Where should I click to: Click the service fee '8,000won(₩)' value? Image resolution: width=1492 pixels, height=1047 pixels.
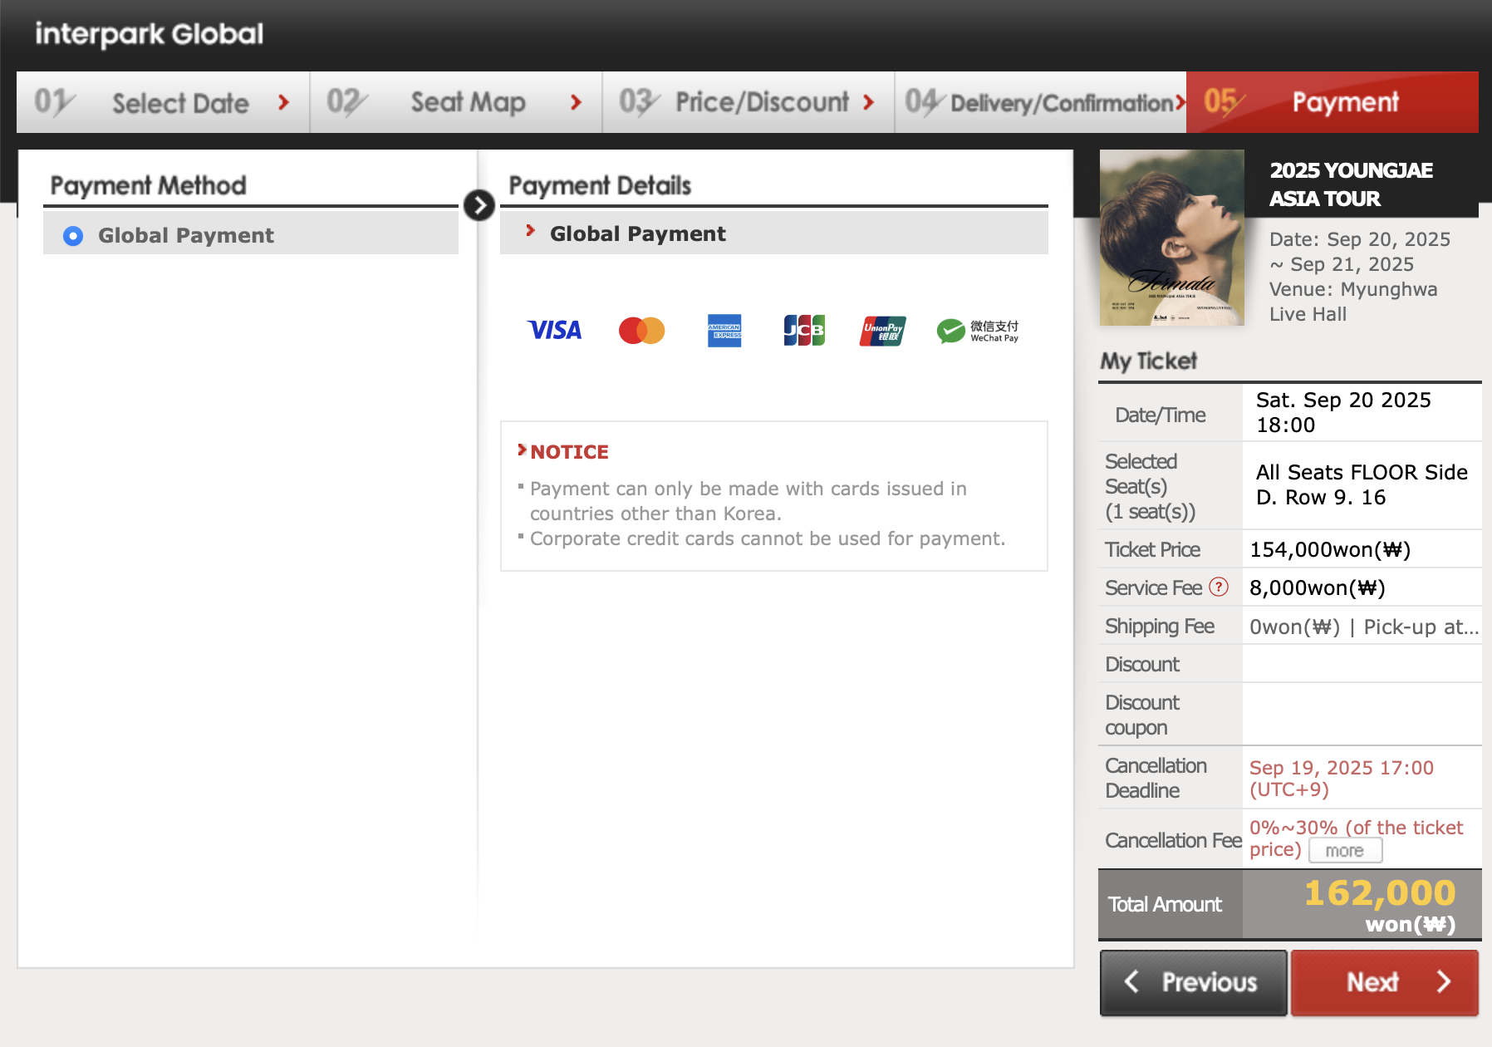coord(1318,587)
